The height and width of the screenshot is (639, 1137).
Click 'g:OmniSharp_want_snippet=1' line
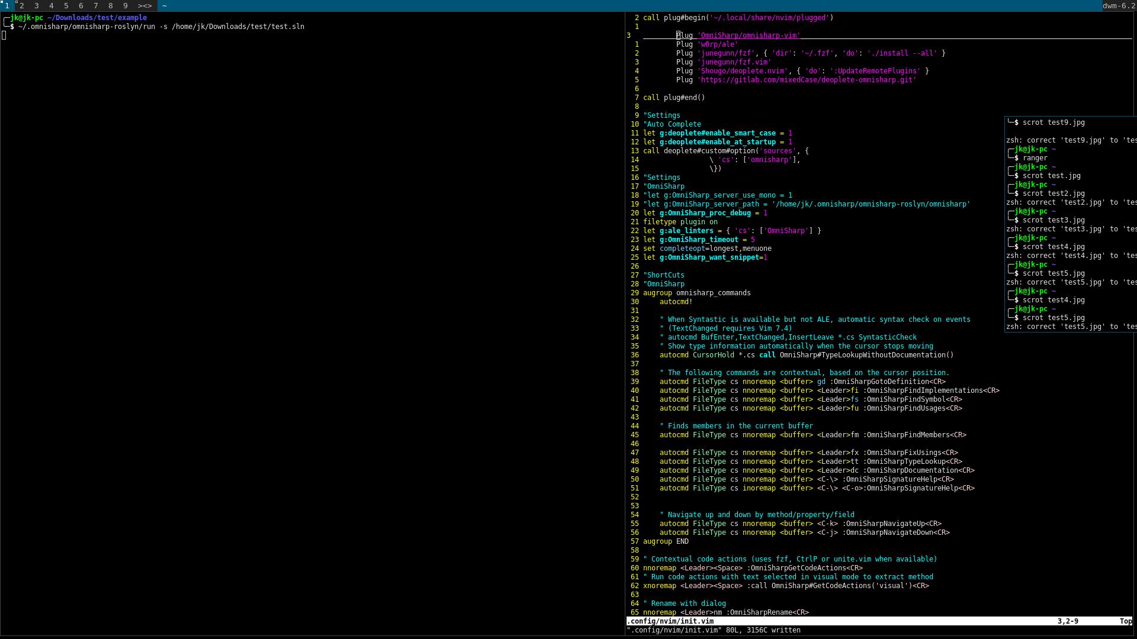tap(705, 257)
